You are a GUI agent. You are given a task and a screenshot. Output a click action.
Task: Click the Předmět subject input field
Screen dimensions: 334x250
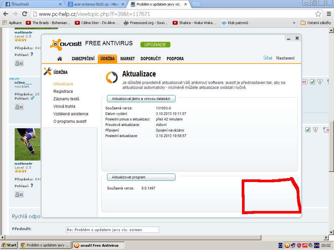tap(113, 230)
